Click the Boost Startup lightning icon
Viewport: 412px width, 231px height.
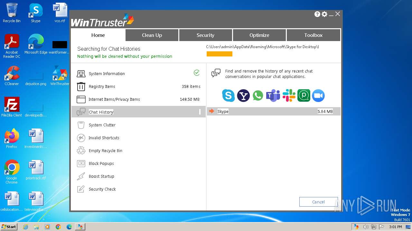point(81,176)
